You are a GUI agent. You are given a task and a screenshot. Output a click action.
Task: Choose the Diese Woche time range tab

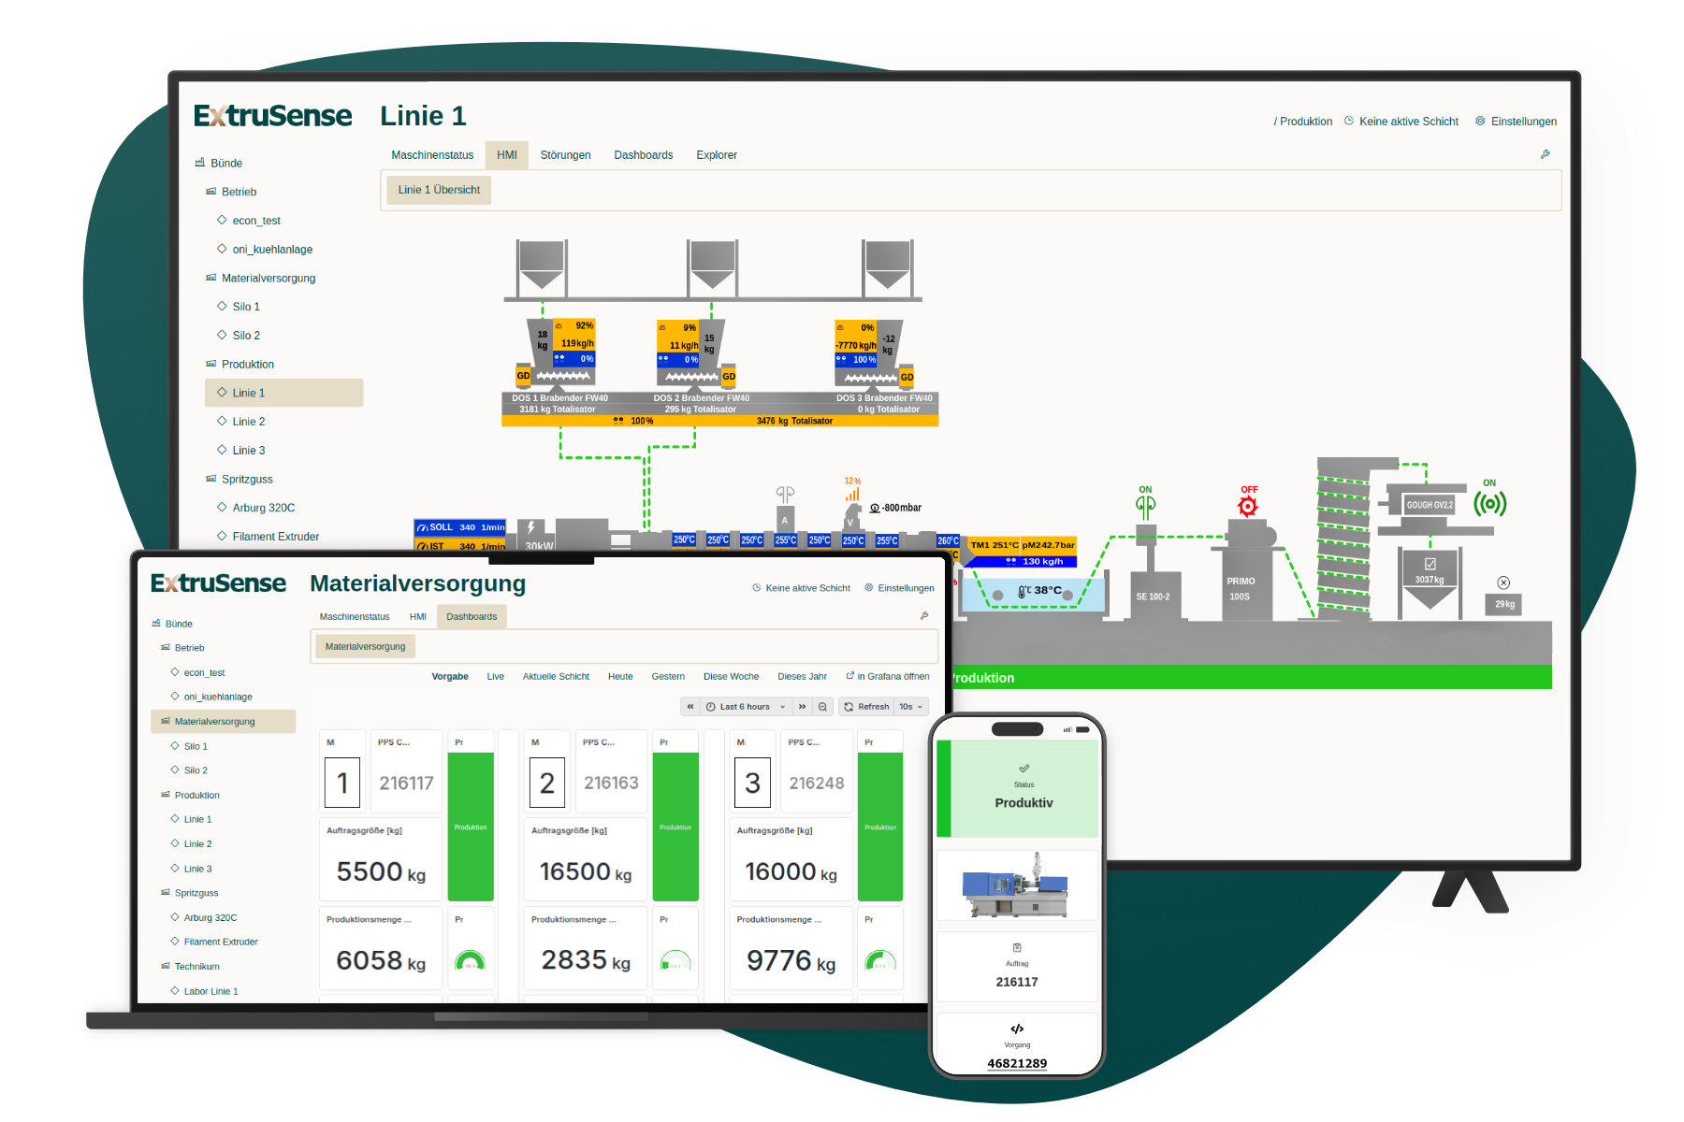(731, 677)
